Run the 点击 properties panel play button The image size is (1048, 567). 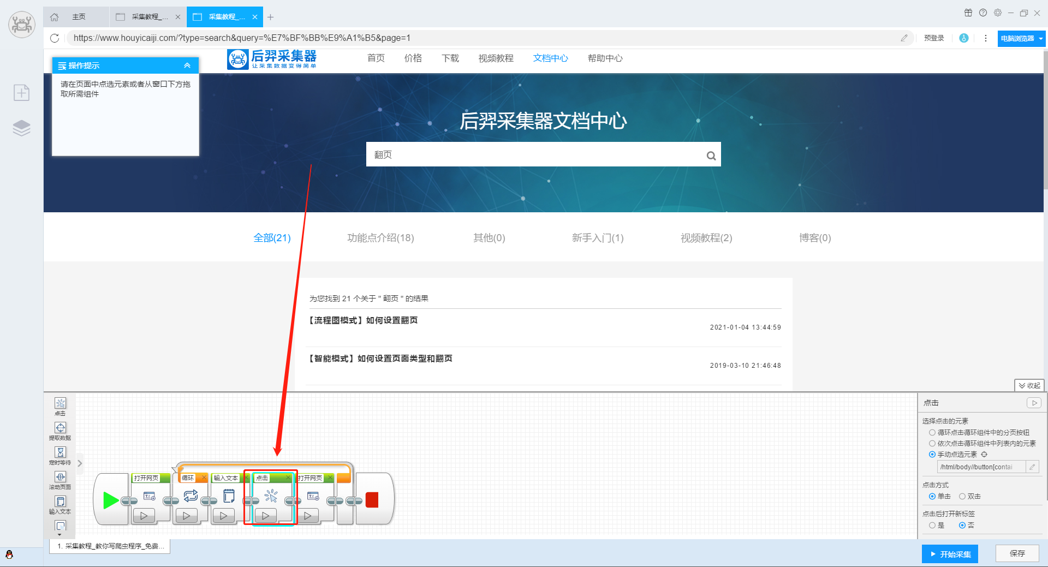click(x=1034, y=403)
